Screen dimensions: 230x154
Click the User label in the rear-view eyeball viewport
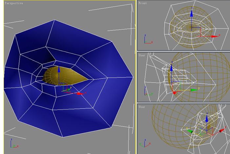point(142,107)
